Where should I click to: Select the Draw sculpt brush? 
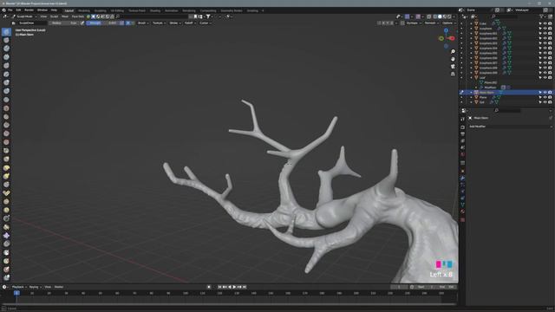point(6,32)
